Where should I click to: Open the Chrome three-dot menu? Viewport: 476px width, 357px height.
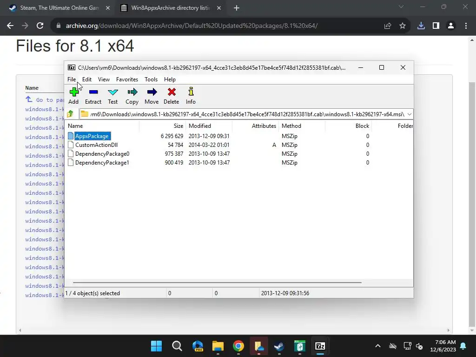click(466, 26)
